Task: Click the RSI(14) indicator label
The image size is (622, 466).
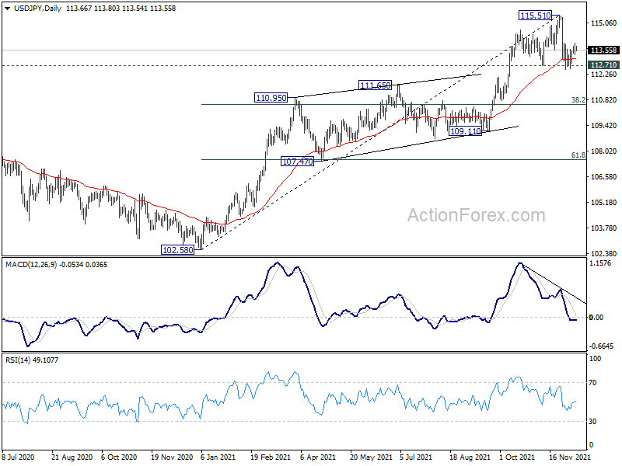Action: point(18,360)
